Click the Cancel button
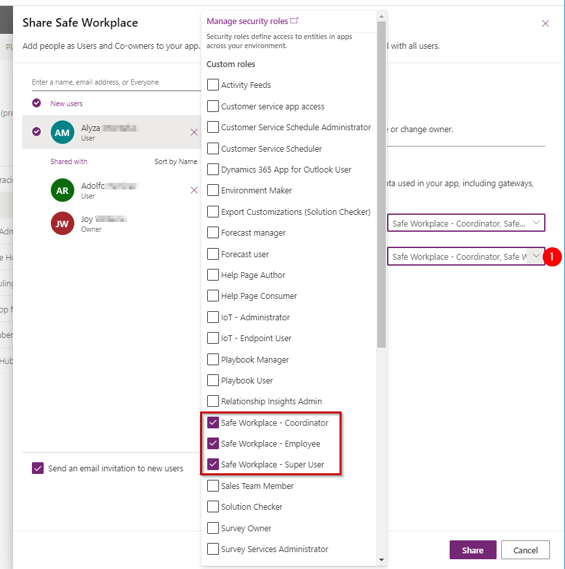This screenshot has height=569, width=565. [x=525, y=549]
